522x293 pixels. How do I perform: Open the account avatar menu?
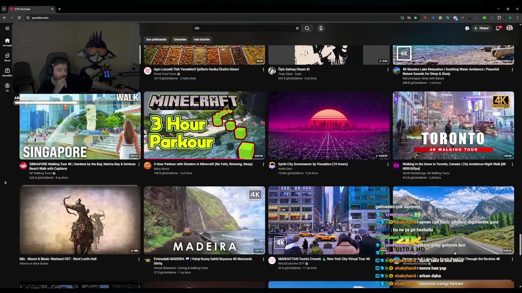click(509, 28)
